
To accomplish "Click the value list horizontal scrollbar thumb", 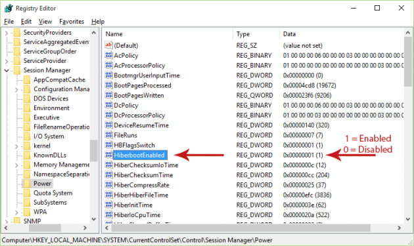I will click(x=241, y=228).
